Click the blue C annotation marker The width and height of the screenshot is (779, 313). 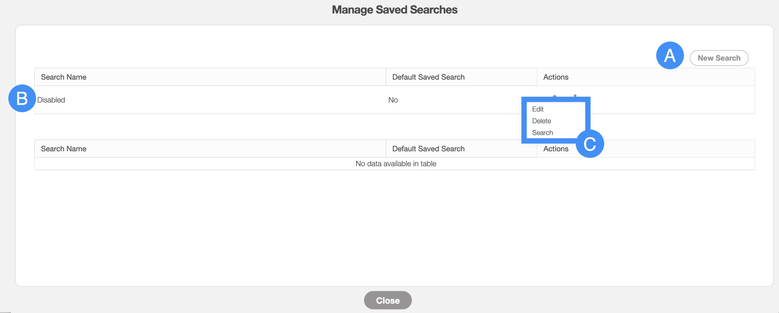point(590,144)
